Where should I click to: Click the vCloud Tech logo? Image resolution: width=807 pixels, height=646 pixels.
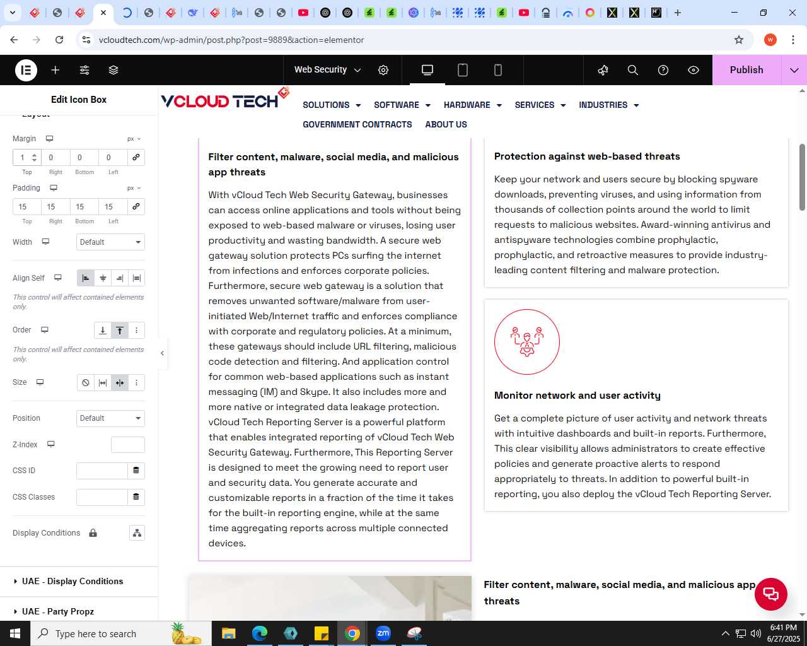(x=225, y=98)
